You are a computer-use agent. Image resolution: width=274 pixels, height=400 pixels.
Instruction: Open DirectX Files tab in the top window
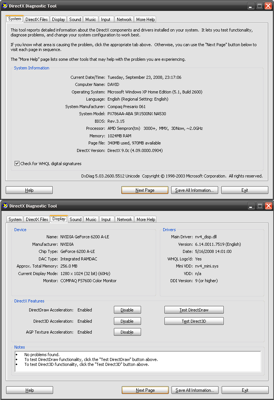pyautogui.click(x=37, y=20)
